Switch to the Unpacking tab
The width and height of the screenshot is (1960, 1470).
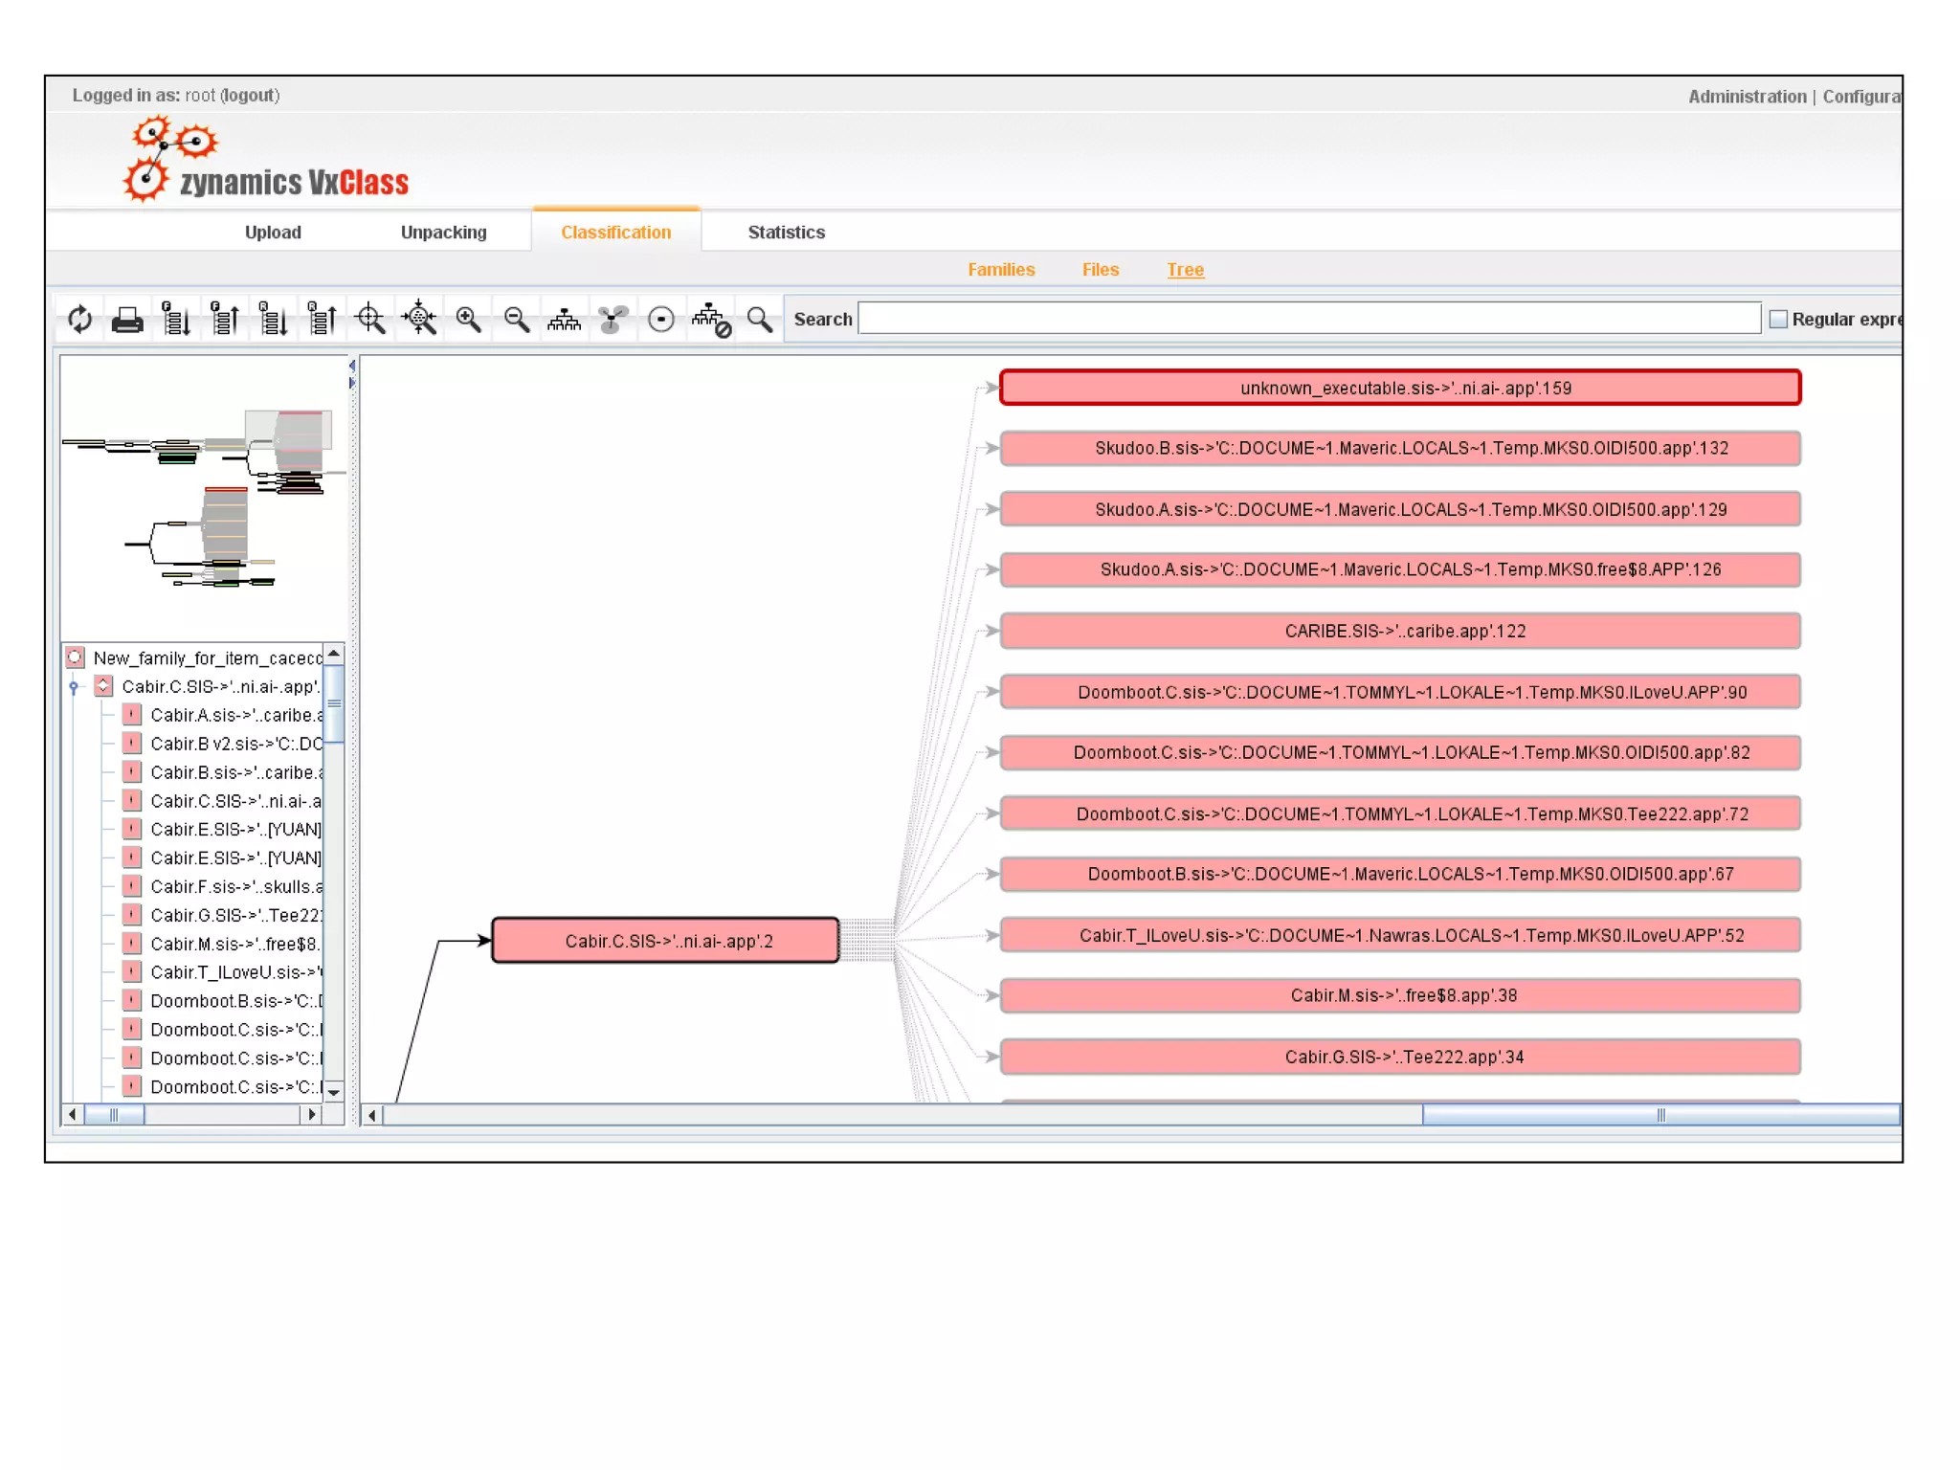443,233
